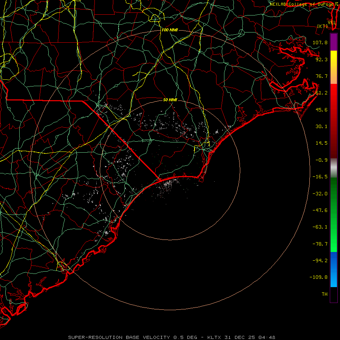Click the 14.5 legend value
The image size is (340, 340).
click(321, 143)
